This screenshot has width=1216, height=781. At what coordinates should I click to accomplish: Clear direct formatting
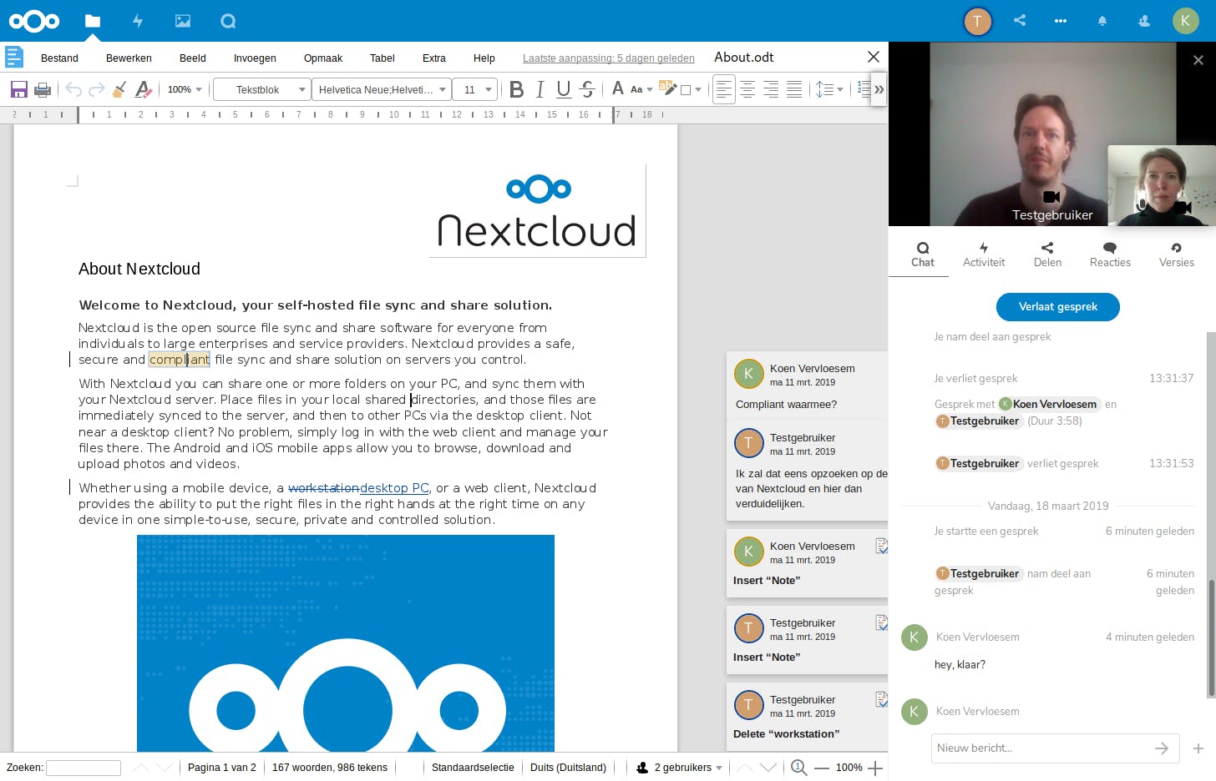144,89
